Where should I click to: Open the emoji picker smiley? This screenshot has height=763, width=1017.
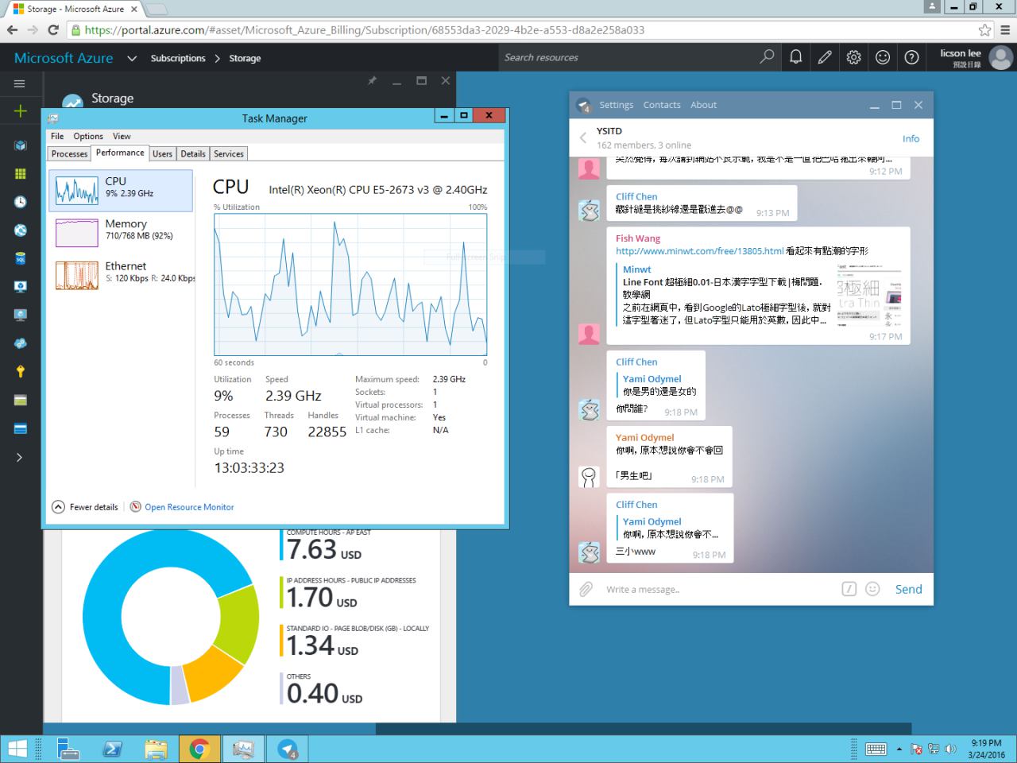pyautogui.click(x=872, y=589)
